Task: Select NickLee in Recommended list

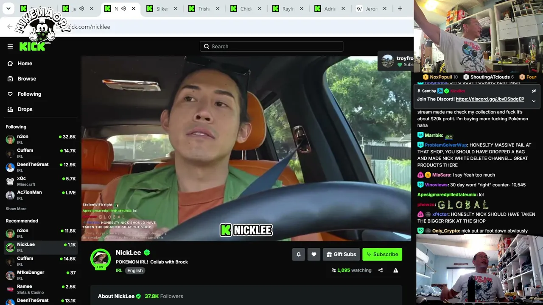Action: (41, 247)
